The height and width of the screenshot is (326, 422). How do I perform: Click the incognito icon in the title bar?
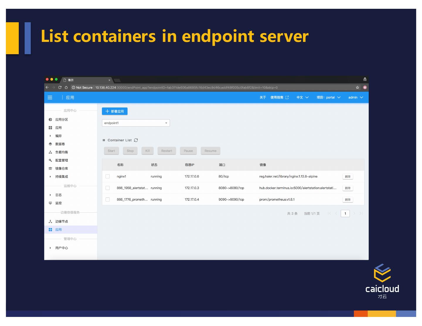click(x=365, y=79)
